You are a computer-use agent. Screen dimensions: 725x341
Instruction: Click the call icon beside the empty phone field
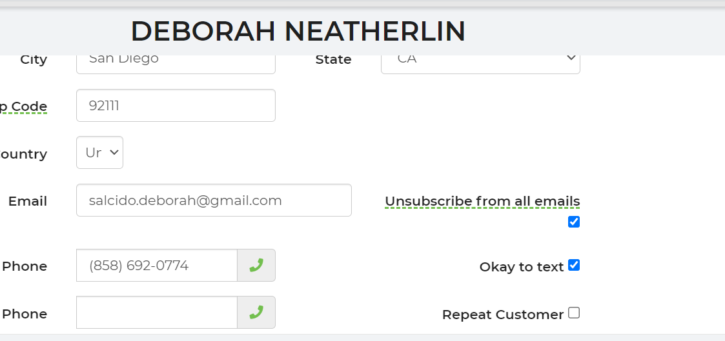(x=256, y=313)
